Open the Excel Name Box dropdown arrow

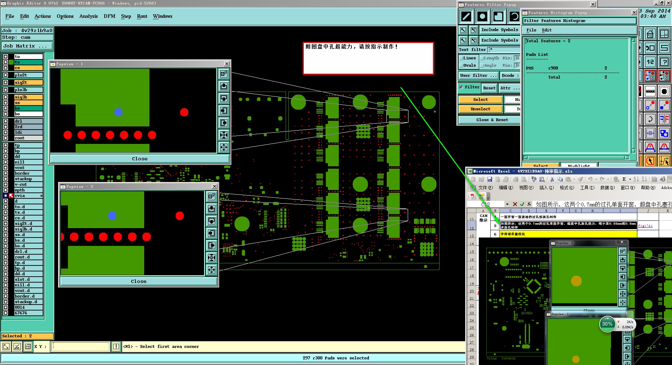pos(507,204)
